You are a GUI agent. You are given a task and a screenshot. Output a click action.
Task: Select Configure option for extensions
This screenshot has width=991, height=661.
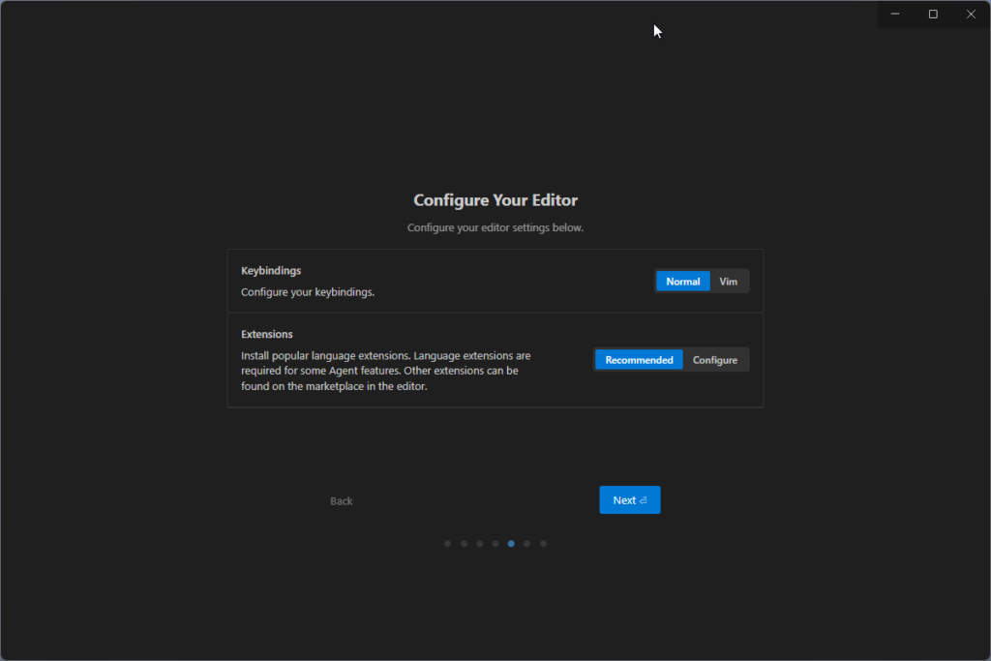(x=715, y=360)
